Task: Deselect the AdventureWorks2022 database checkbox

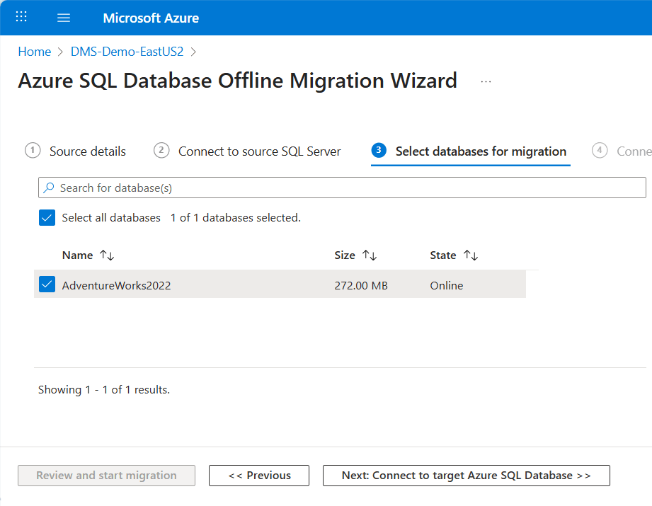Action: point(47,285)
